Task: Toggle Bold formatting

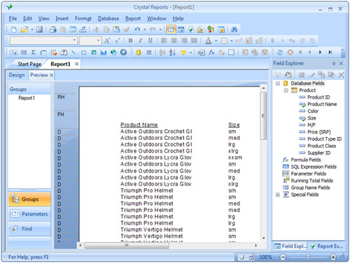Action: [130, 41]
